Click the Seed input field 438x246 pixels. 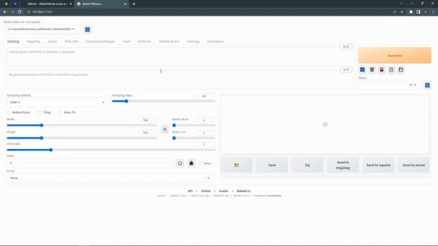tap(90, 163)
